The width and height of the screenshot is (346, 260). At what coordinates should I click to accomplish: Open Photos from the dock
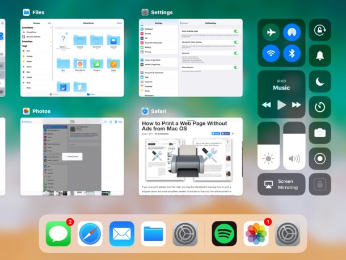coord(256,233)
